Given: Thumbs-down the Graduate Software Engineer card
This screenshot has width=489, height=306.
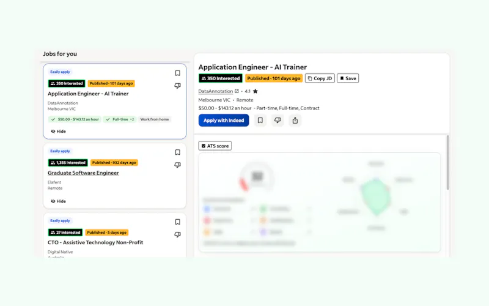Looking at the screenshot, I should (177, 165).
